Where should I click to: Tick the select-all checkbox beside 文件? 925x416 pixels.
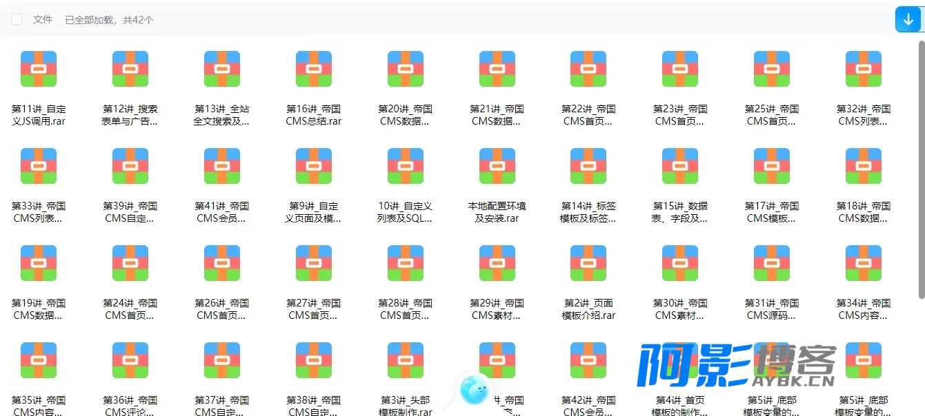tap(17, 20)
